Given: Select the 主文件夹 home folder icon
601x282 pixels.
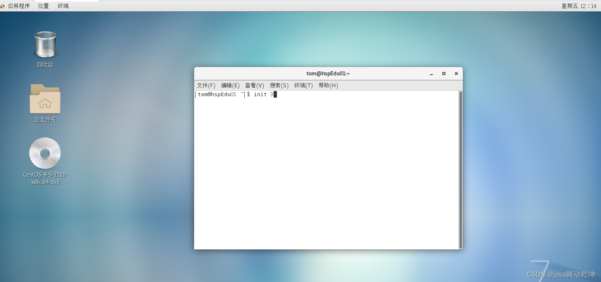Looking at the screenshot, I should [45, 99].
